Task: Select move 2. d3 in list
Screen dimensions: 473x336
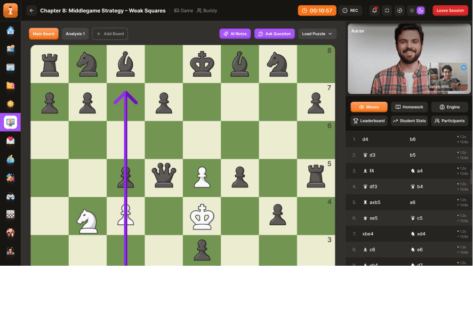Action: (x=369, y=155)
